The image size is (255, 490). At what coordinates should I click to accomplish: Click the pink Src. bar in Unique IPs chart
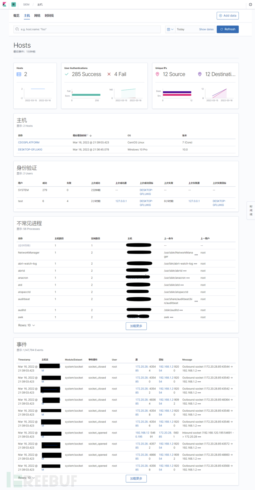coord(177,95)
